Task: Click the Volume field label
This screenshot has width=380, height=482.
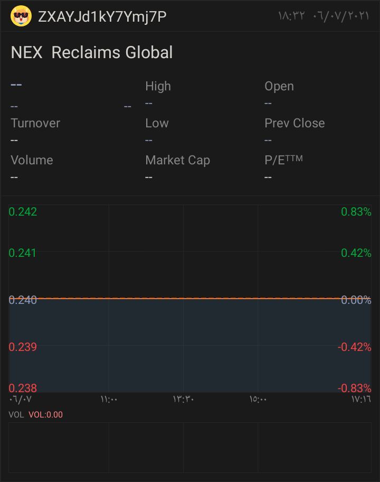Action: [x=32, y=160]
